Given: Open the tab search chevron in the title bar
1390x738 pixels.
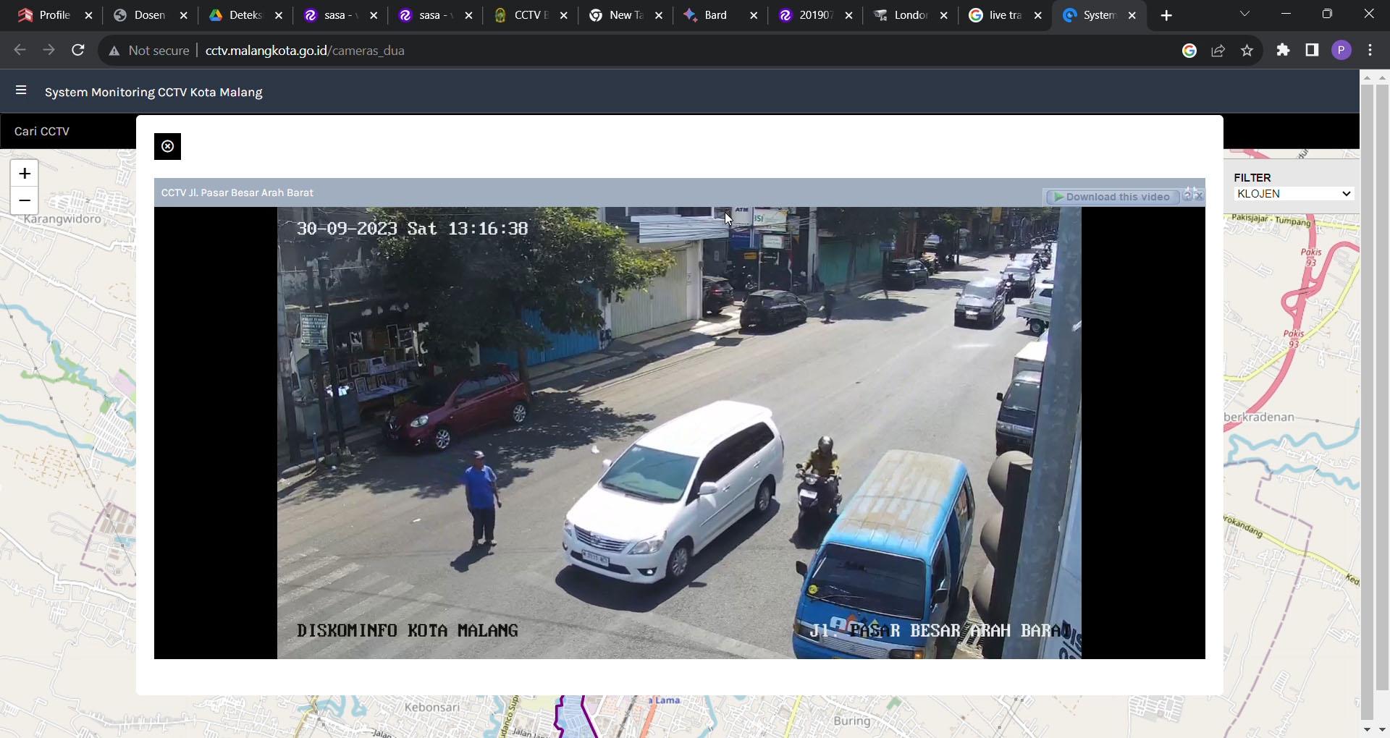Looking at the screenshot, I should click(x=1244, y=14).
